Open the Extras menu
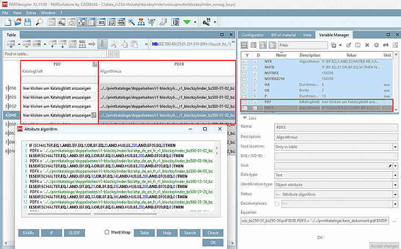The image size is (401, 249). coord(31,12)
